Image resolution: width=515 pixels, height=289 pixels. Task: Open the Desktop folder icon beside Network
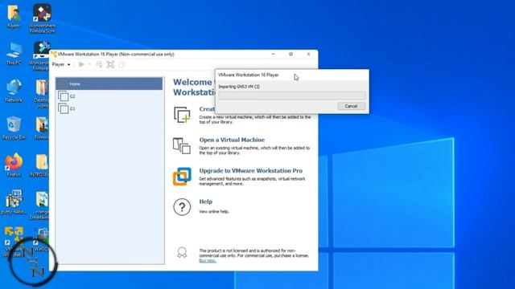tap(41, 94)
